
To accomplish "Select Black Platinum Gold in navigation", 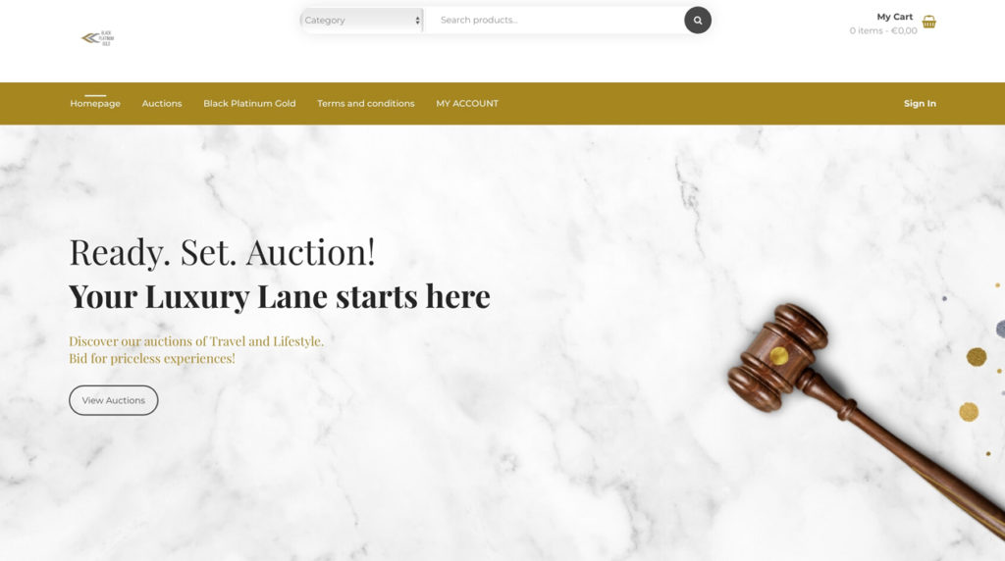I will click(x=249, y=103).
